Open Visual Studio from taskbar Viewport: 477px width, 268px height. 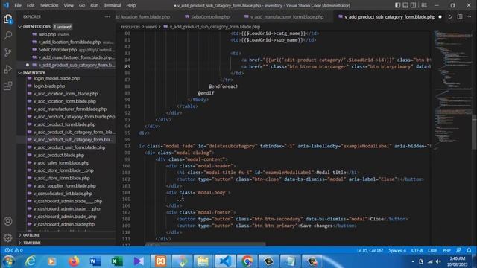[139, 261]
